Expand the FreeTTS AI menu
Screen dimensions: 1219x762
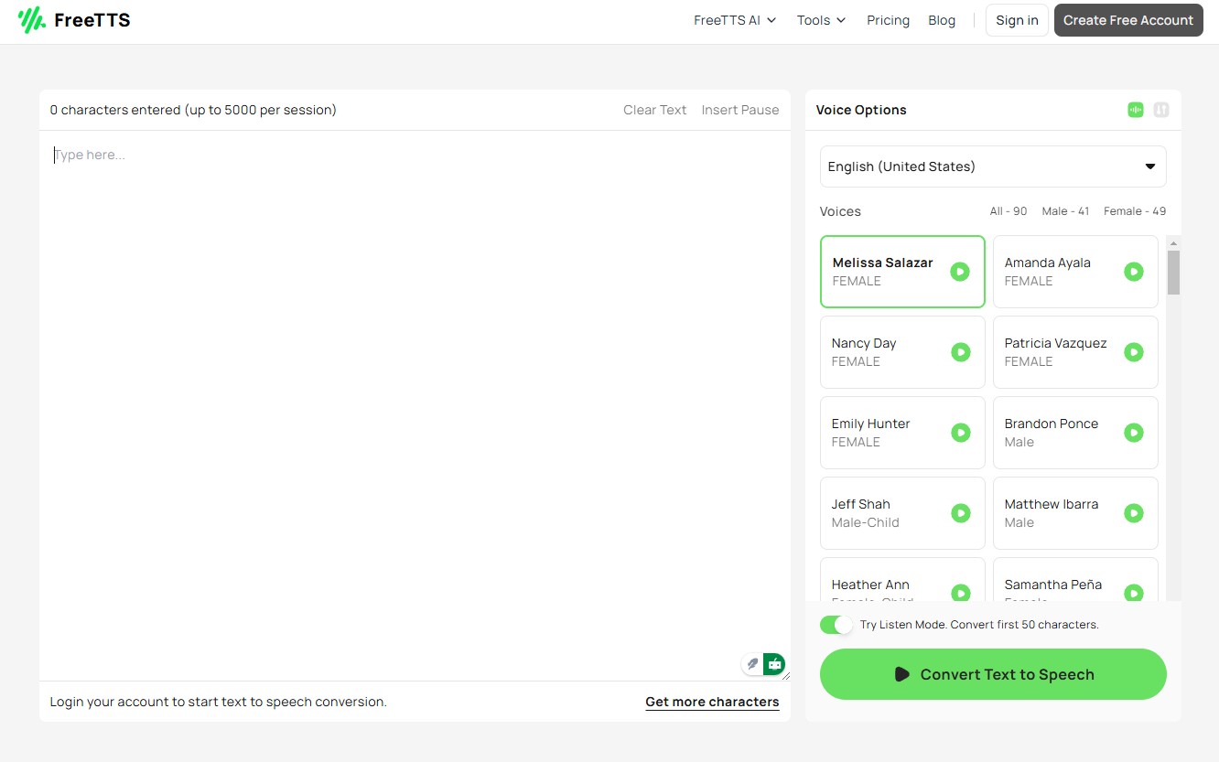pos(735,20)
